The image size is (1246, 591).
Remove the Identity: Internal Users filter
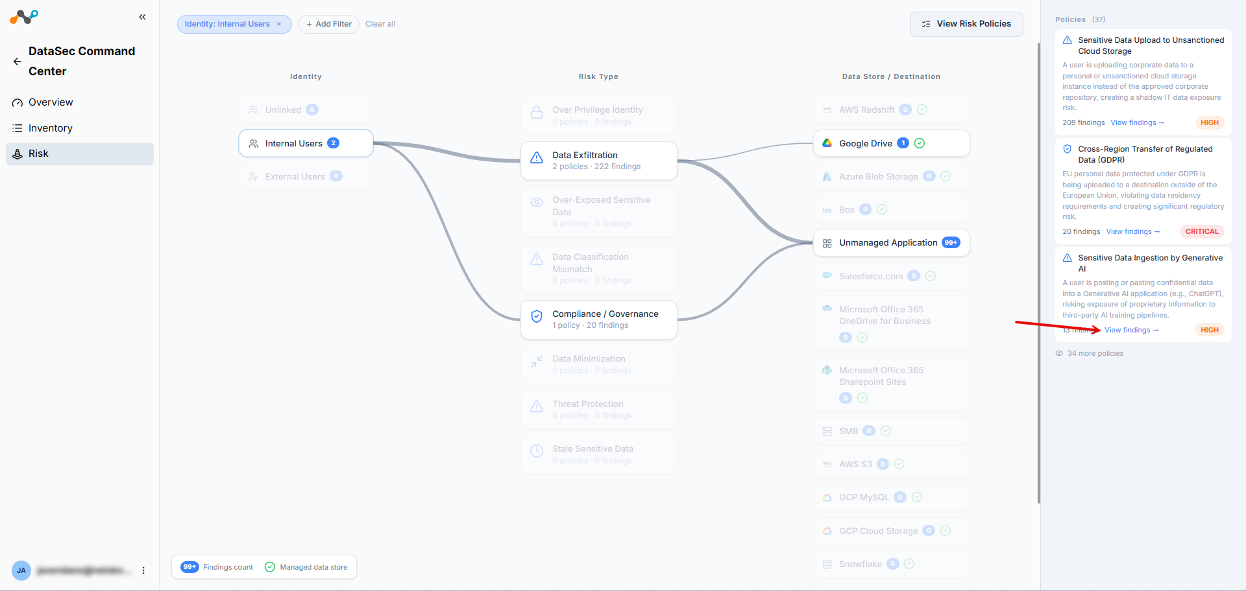[279, 24]
